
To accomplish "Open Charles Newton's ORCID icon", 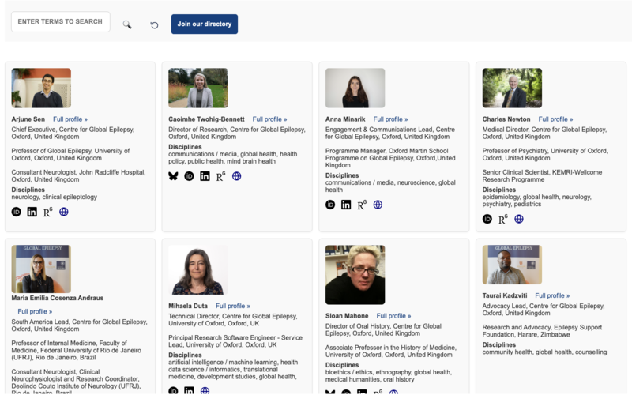I will (x=487, y=219).
